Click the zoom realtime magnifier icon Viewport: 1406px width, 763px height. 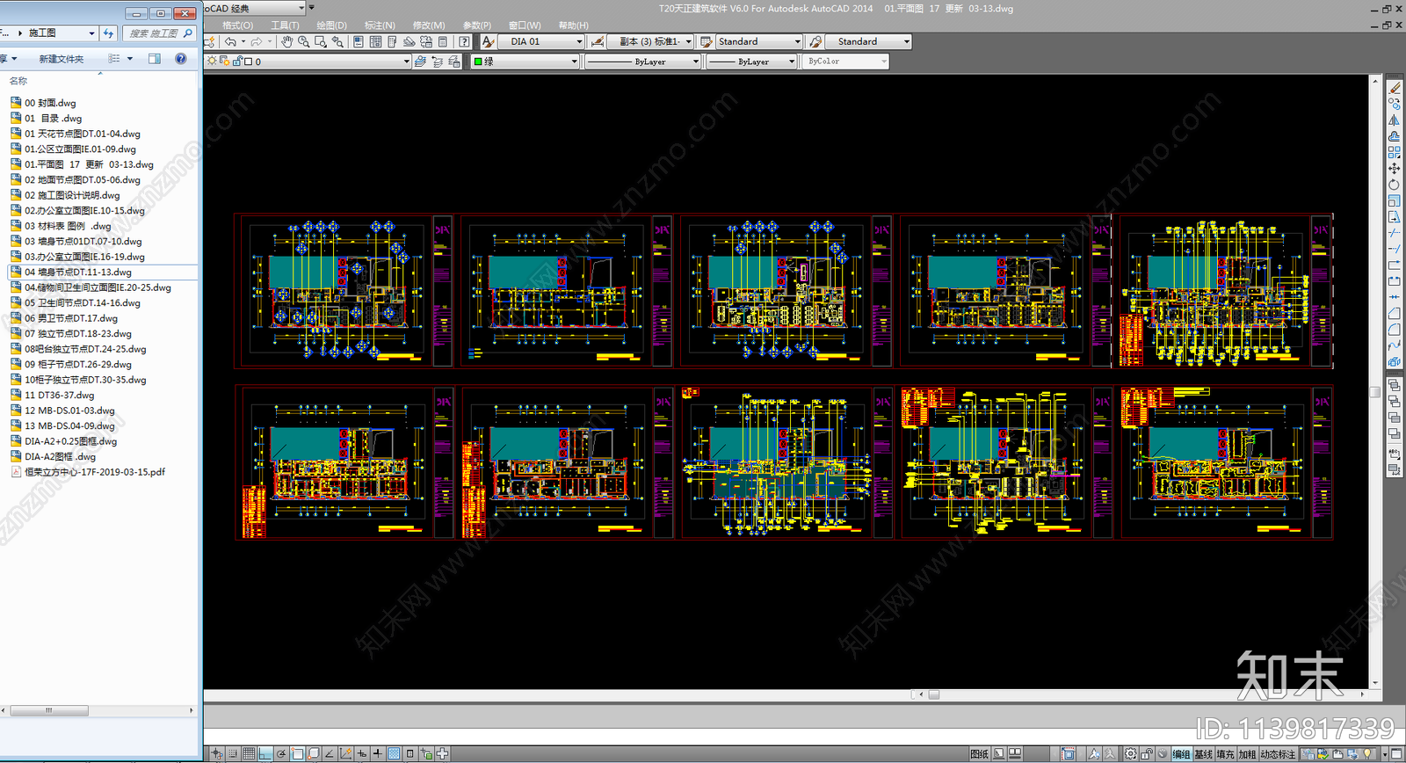point(303,41)
